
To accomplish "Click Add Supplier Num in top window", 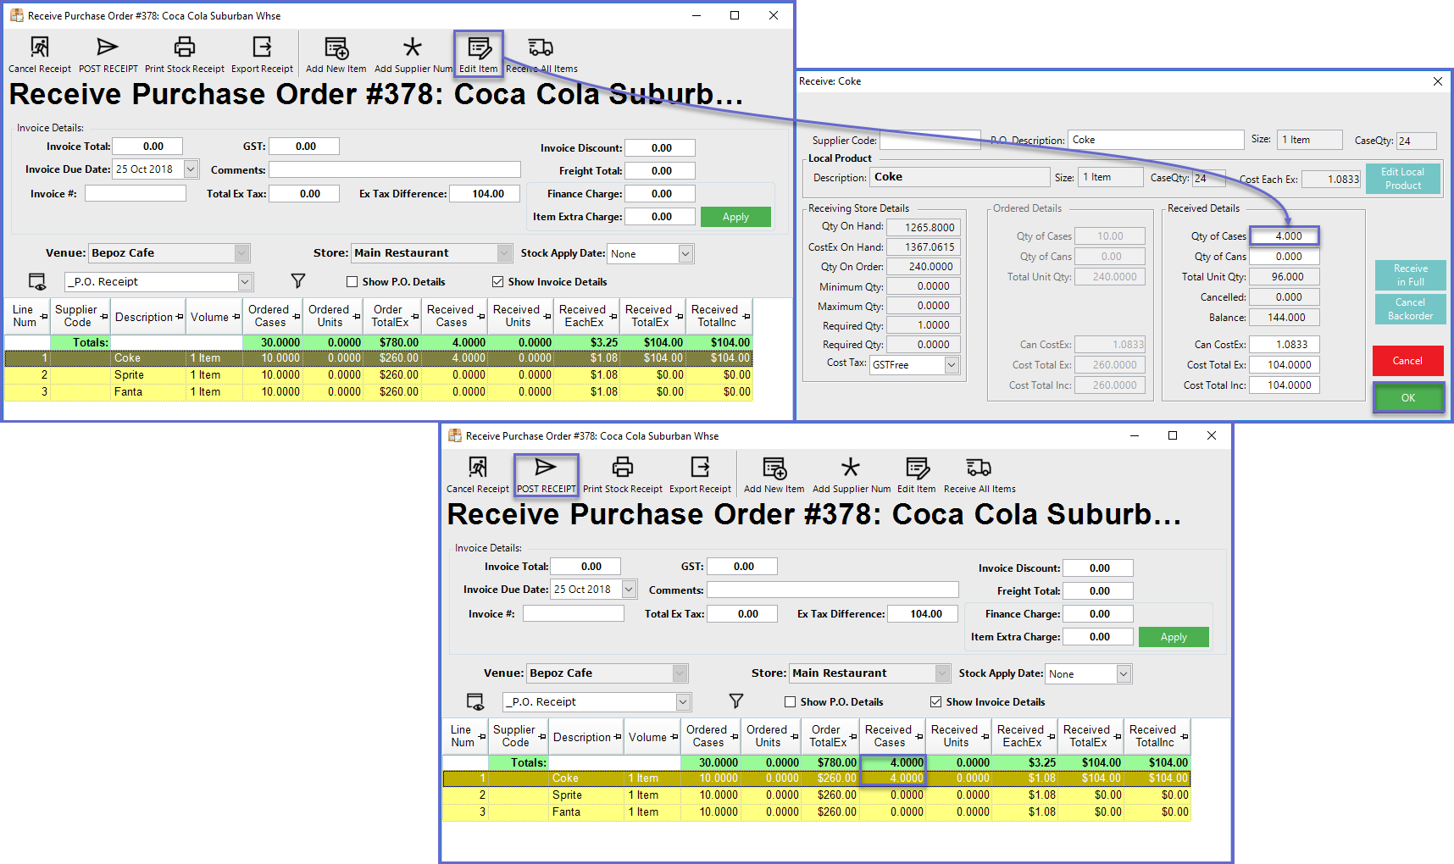I will (x=413, y=56).
